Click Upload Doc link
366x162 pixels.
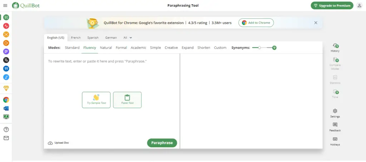(58, 143)
